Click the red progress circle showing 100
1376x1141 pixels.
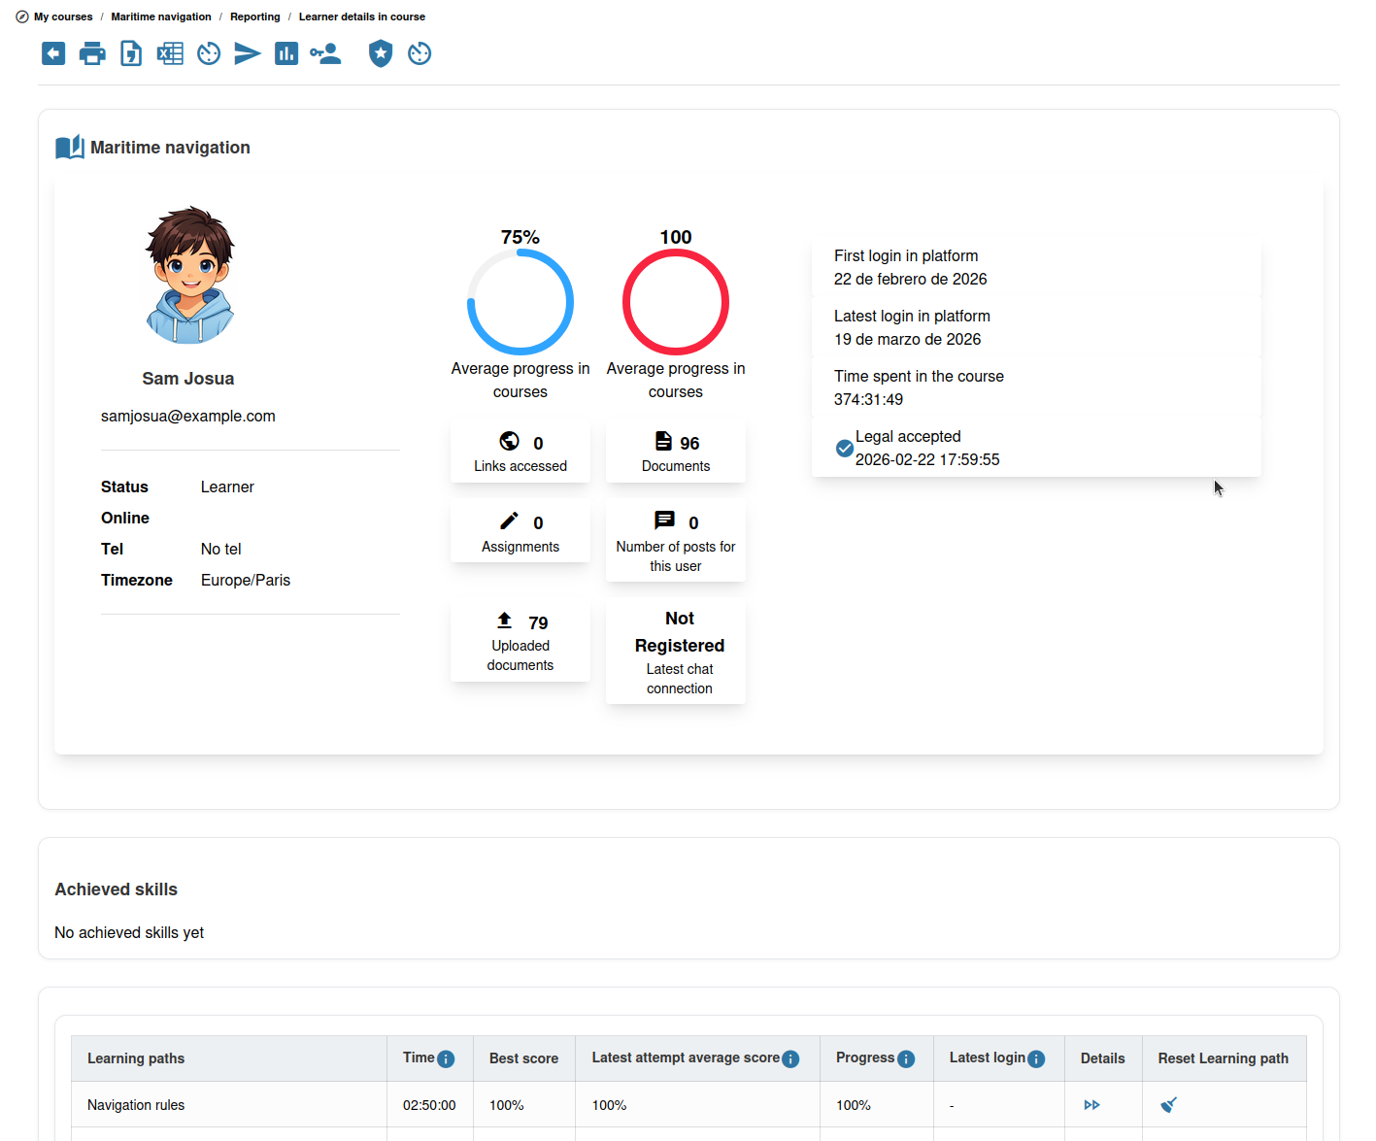676,302
